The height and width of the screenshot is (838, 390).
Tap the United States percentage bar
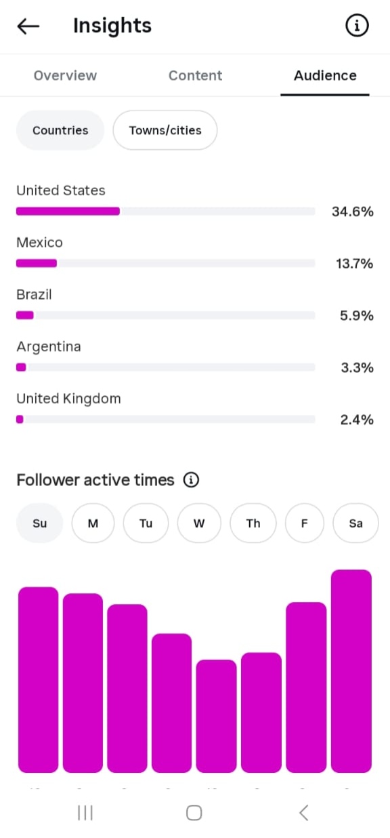166,212
